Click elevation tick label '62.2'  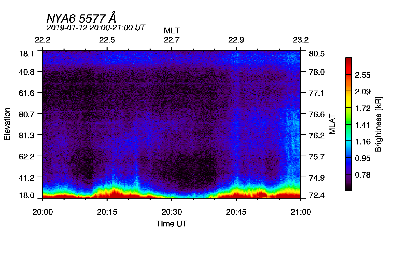(27, 157)
